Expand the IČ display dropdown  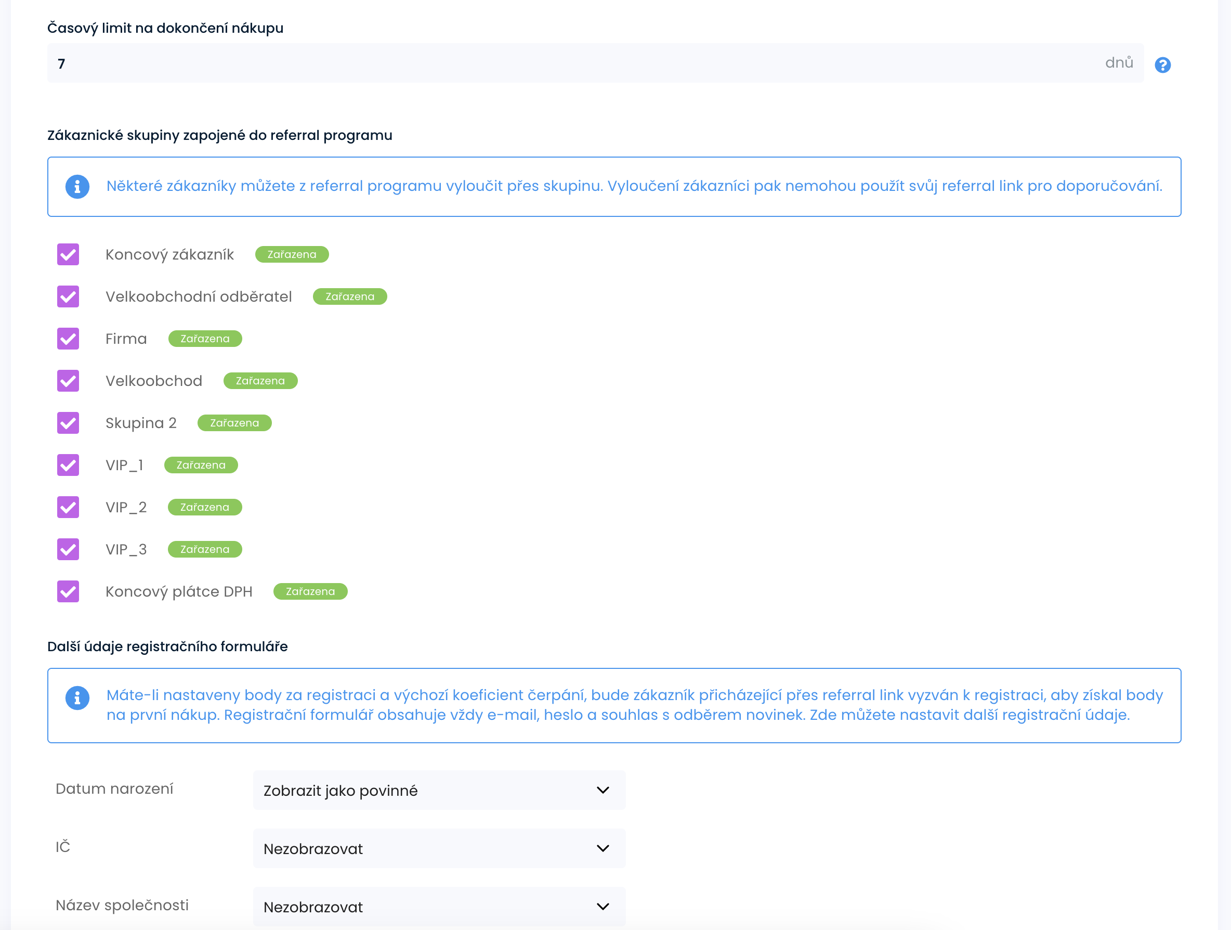pyautogui.click(x=439, y=848)
